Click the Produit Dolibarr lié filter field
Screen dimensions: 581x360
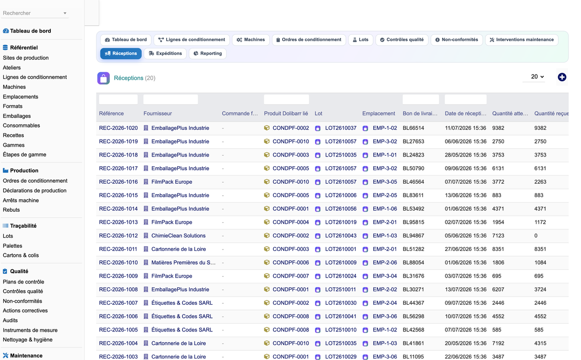[x=286, y=99]
